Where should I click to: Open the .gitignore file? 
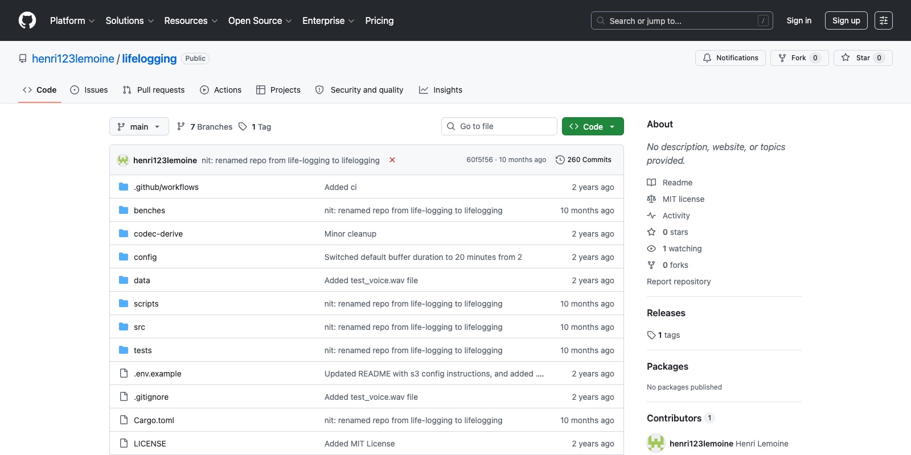coord(151,397)
